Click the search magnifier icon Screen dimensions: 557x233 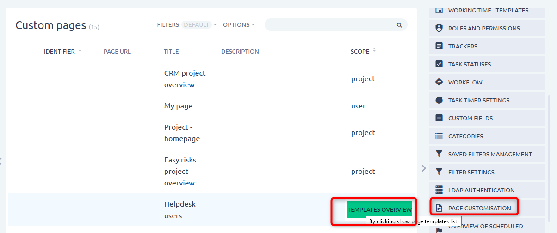[399, 25]
